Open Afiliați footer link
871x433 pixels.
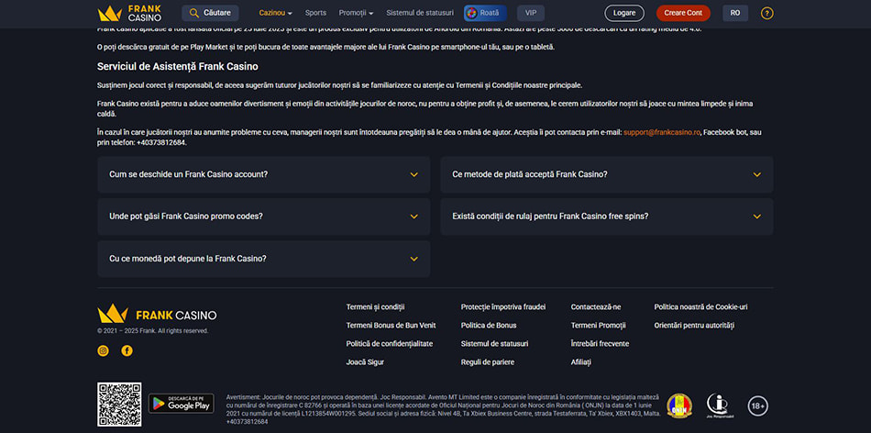coord(581,361)
